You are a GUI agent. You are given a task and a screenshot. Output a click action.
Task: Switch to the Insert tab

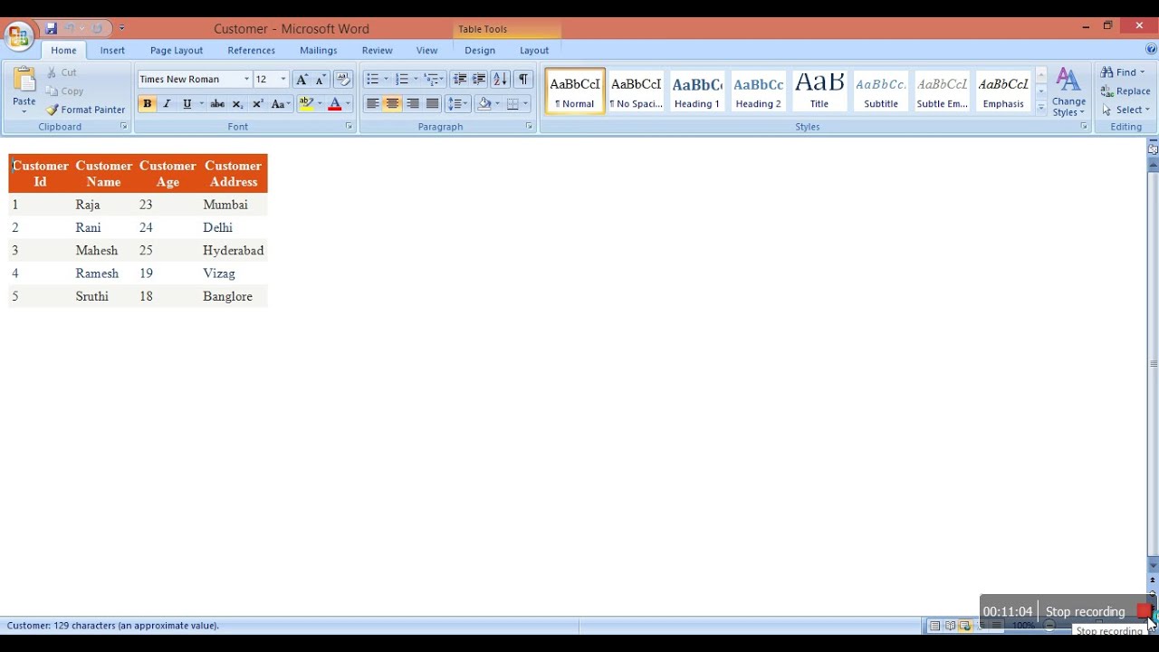pos(112,51)
